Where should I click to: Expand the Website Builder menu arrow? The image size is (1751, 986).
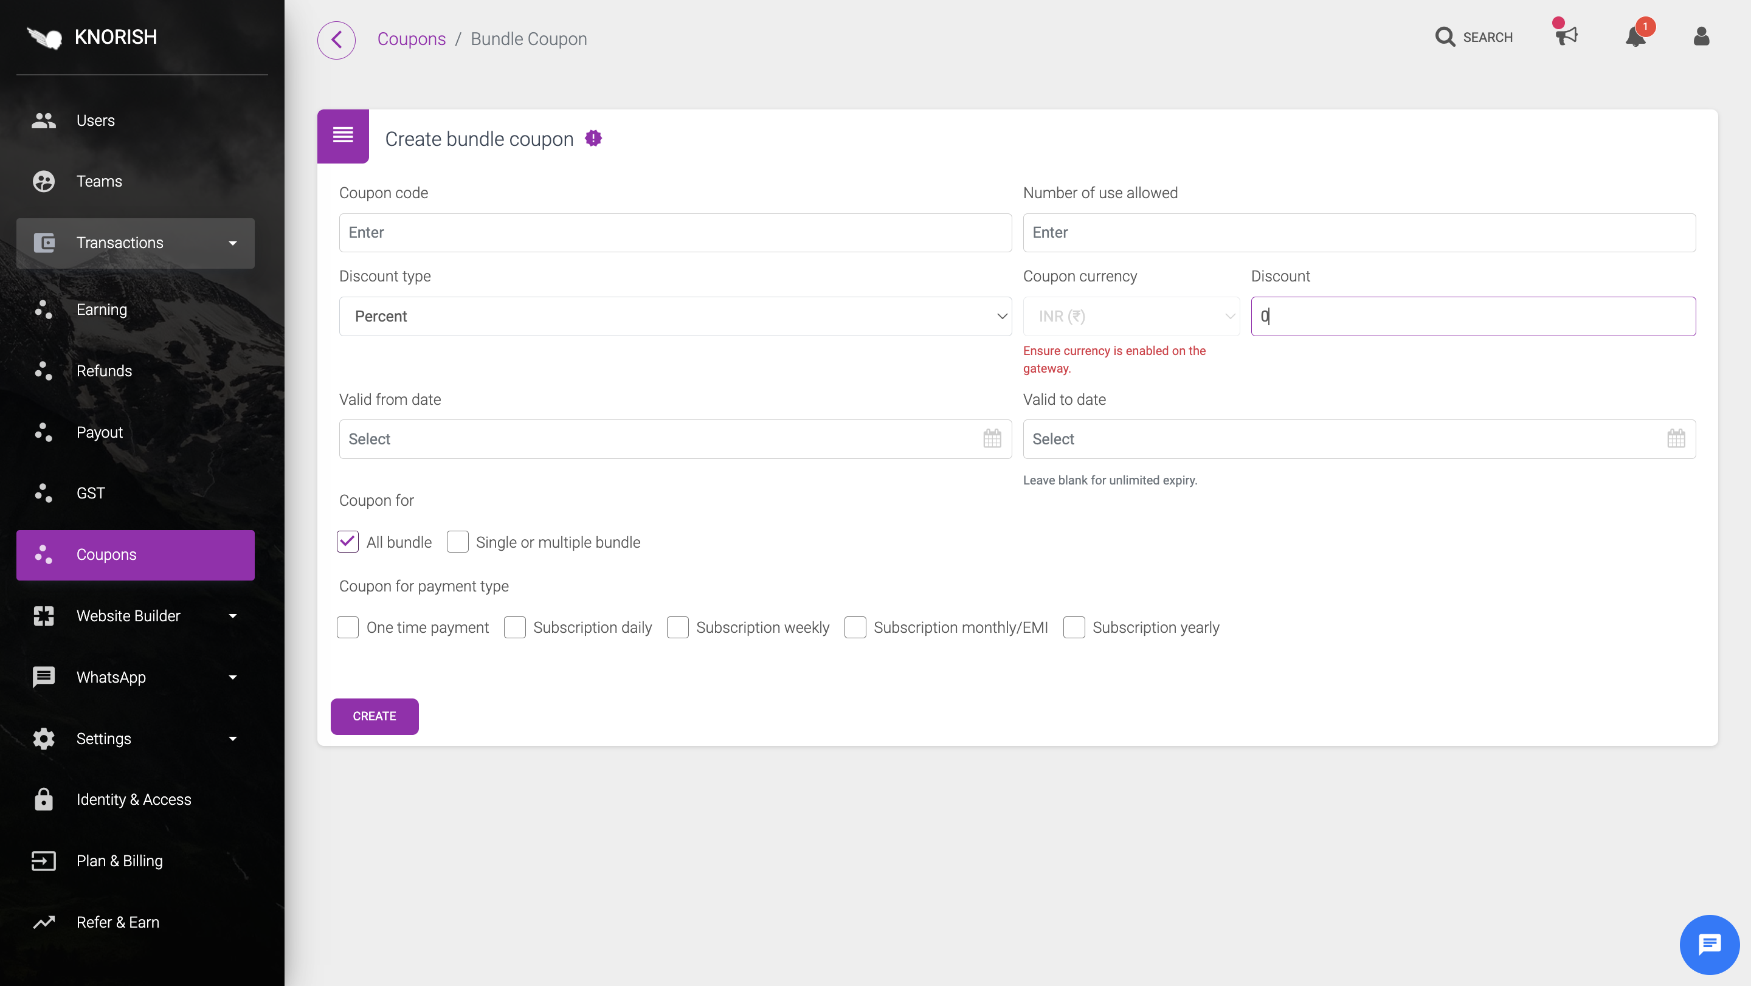(x=232, y=616)
